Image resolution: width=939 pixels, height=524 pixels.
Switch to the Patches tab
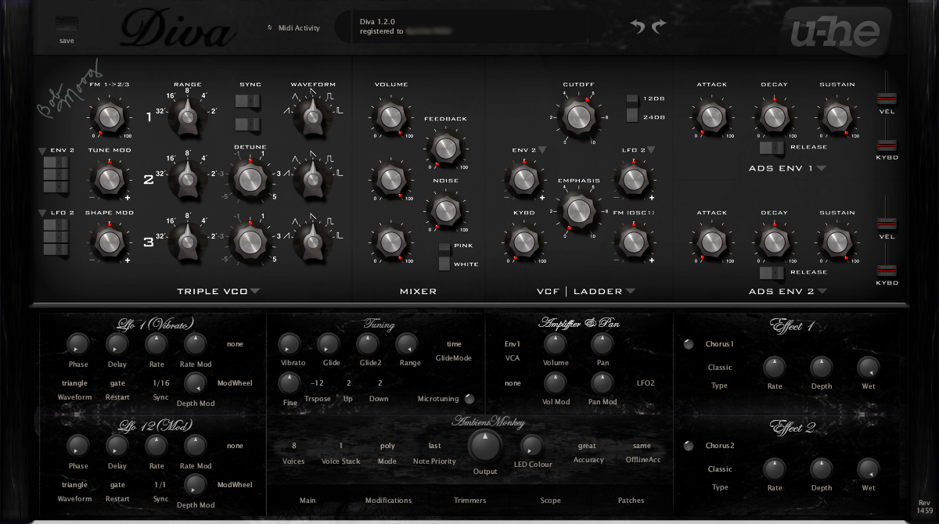click(x=631, y=501)
